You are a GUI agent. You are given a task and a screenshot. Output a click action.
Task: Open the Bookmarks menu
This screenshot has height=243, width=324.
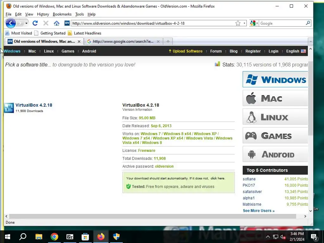coord(62,14)
